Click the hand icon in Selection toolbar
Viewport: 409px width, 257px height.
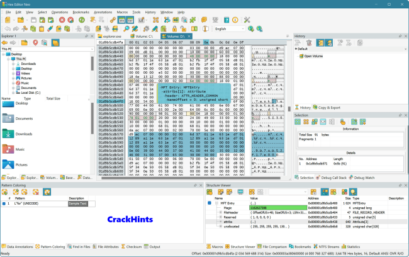click(343, 122)
